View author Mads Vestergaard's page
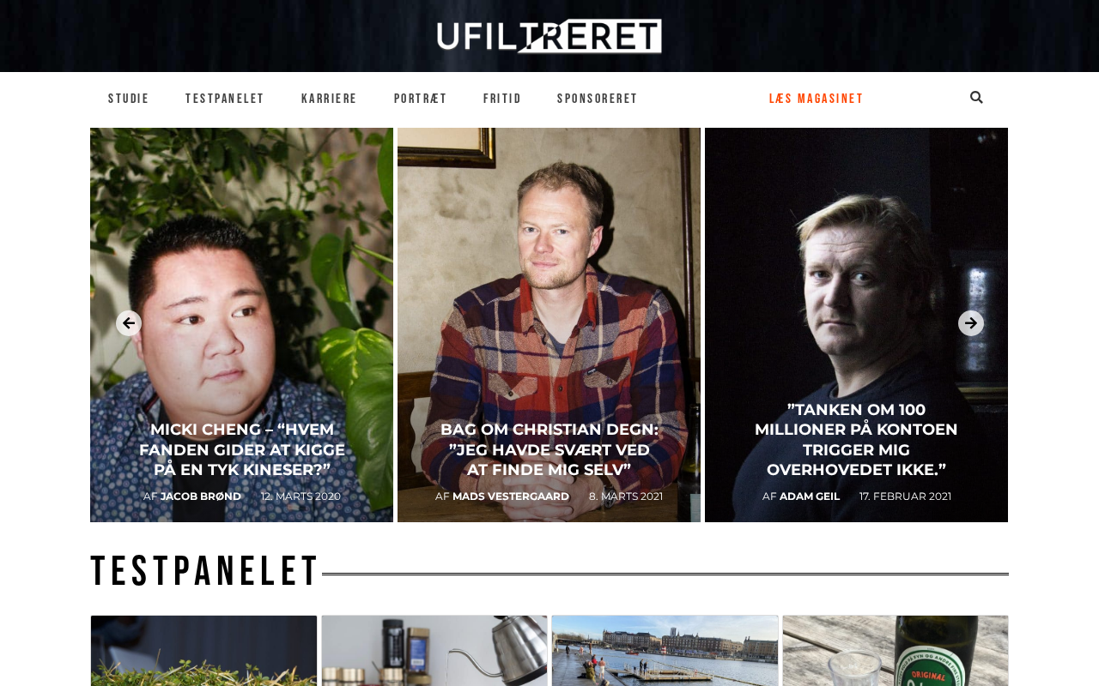Viewport: 1099px width, 686px height. coord(511,496)
